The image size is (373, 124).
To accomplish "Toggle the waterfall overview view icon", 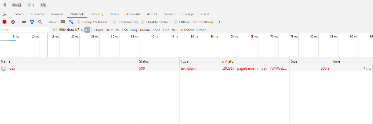I will click(x=71, y=22).
